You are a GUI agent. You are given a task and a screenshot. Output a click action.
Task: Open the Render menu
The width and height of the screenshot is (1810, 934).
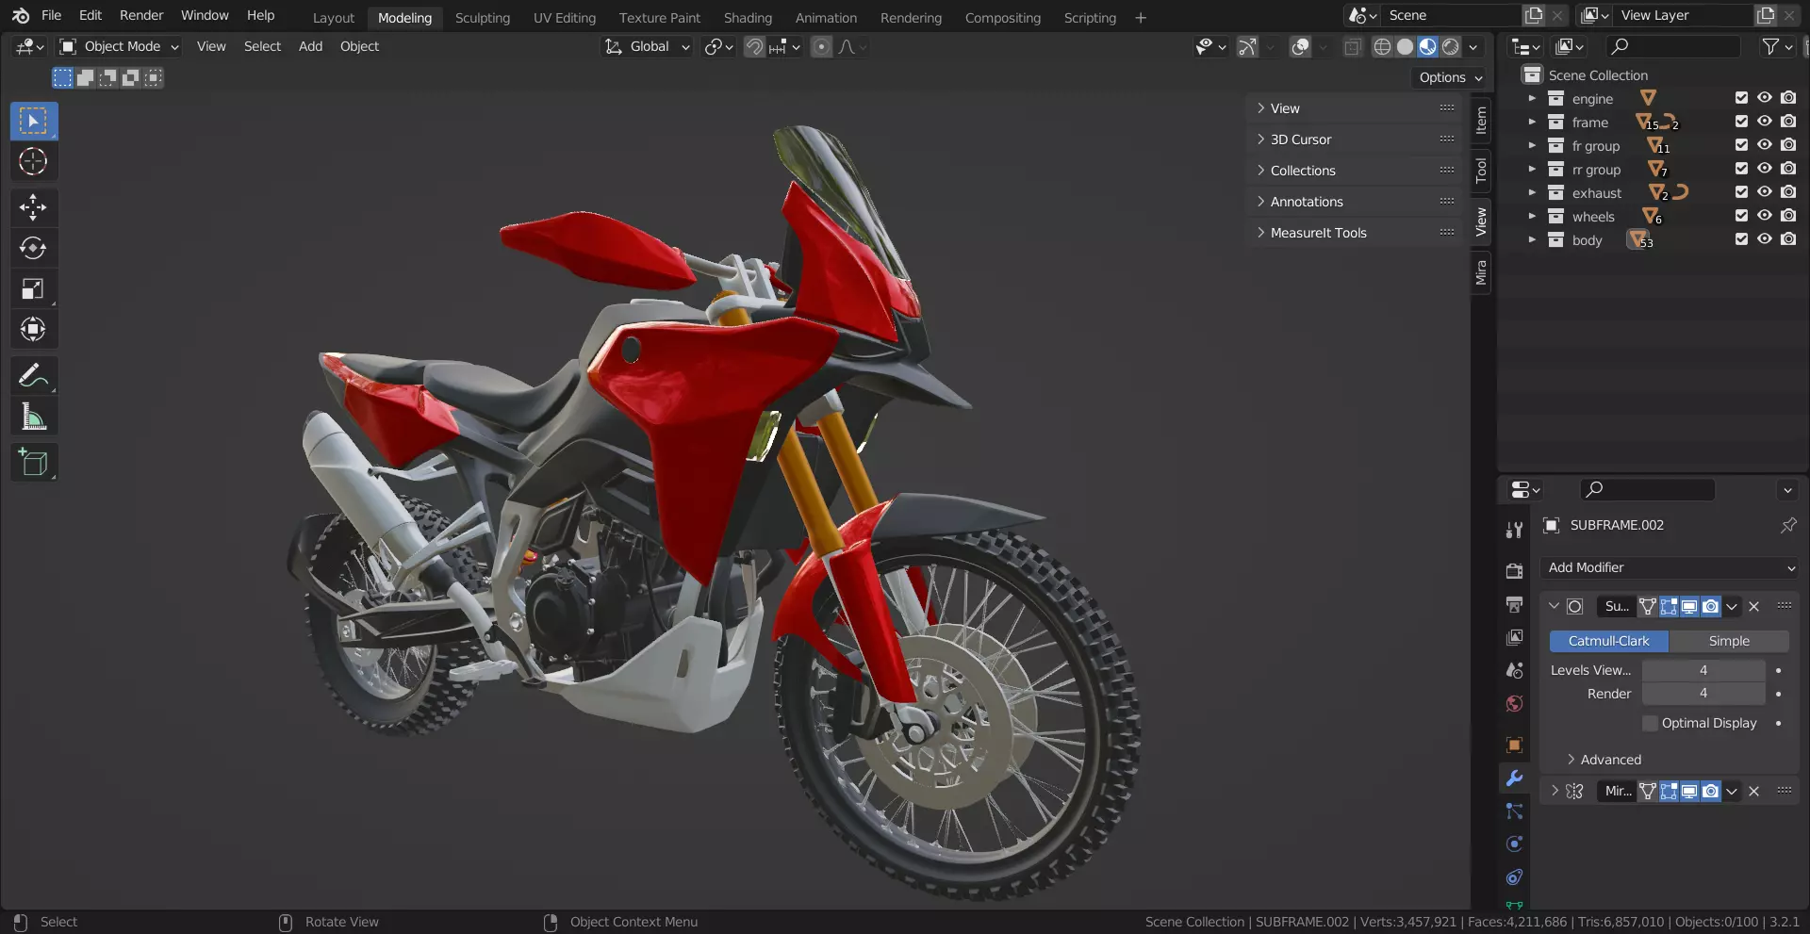tap(141, 15)
